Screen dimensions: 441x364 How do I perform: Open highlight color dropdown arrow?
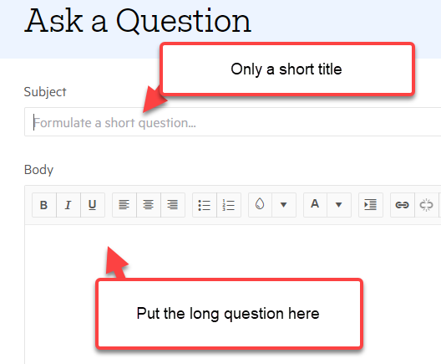coord(284,205)
